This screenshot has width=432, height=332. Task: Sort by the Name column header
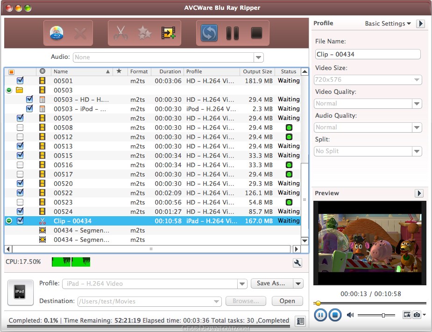pos(82,71)
